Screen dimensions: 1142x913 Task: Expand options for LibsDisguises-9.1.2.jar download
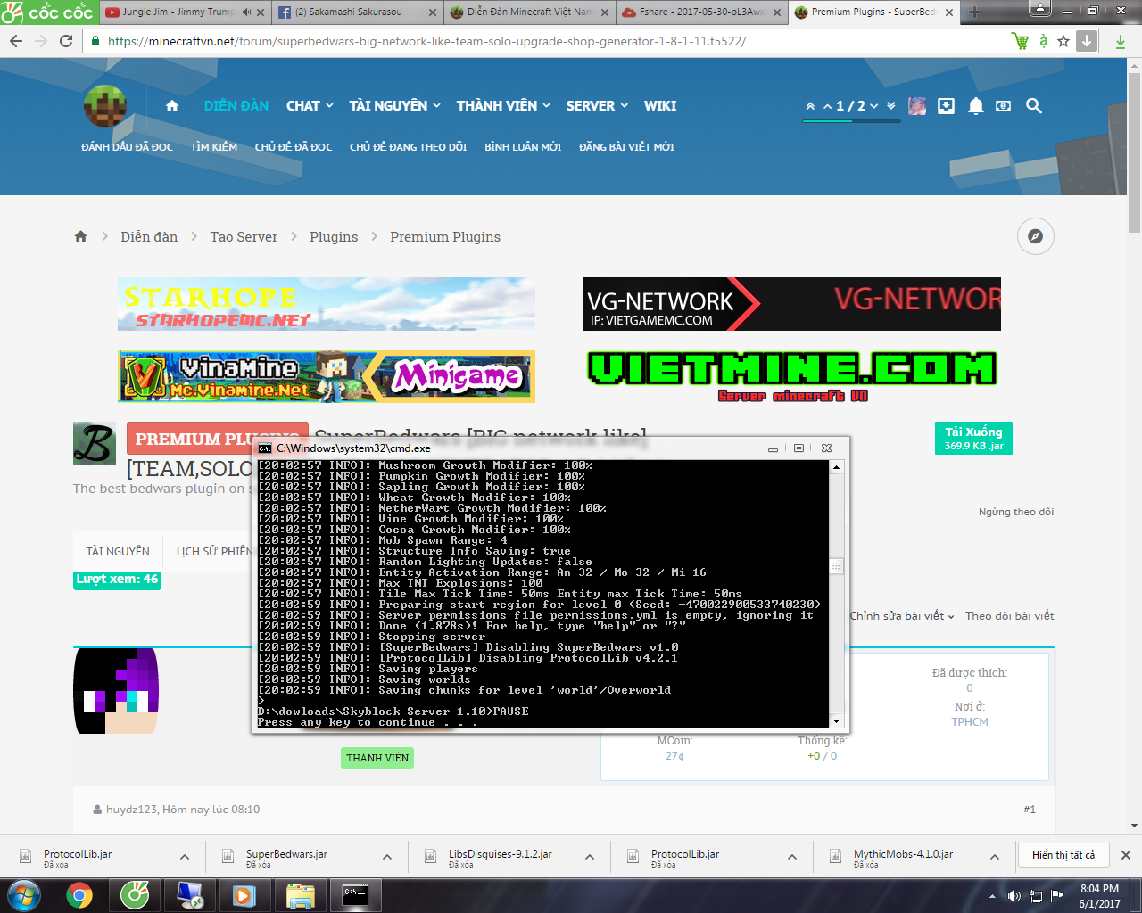click(x=590, y=857)
